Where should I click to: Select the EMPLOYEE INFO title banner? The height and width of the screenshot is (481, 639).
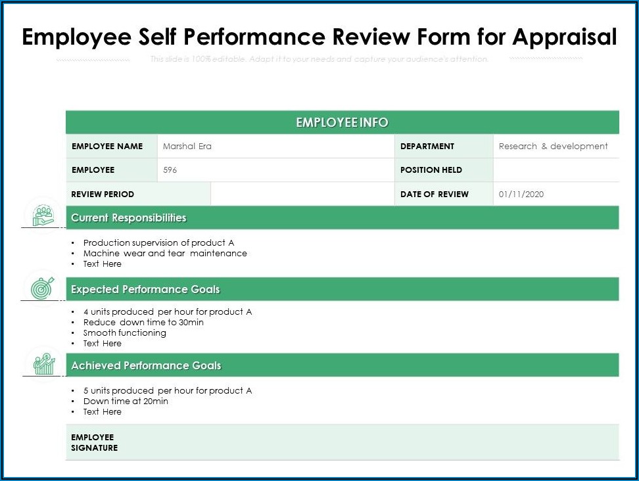tap(342, 122)
